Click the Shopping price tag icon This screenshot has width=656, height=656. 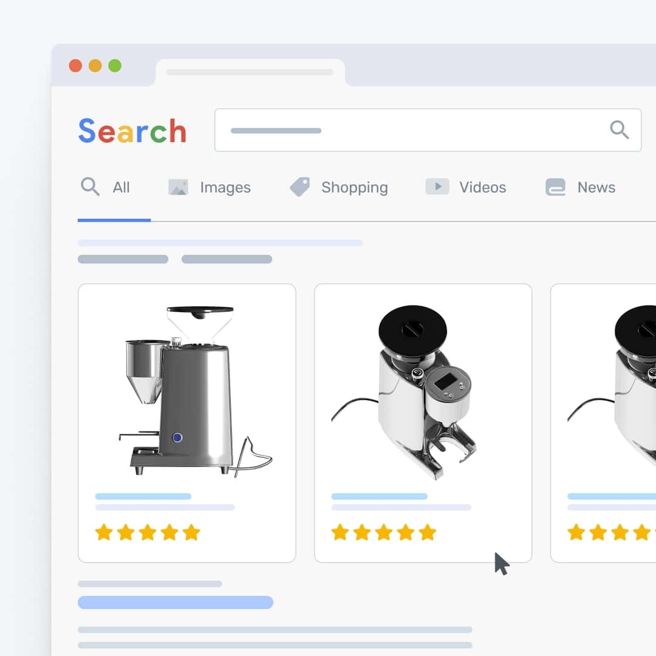300,186
